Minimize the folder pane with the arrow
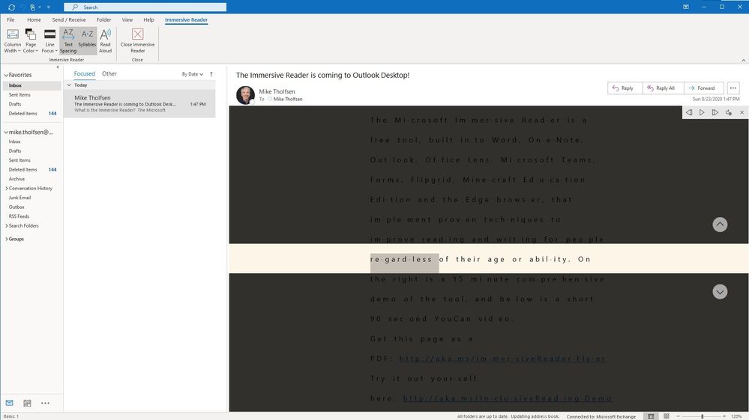This screenshot has width=749, height=420. click(x=58, y=67)
